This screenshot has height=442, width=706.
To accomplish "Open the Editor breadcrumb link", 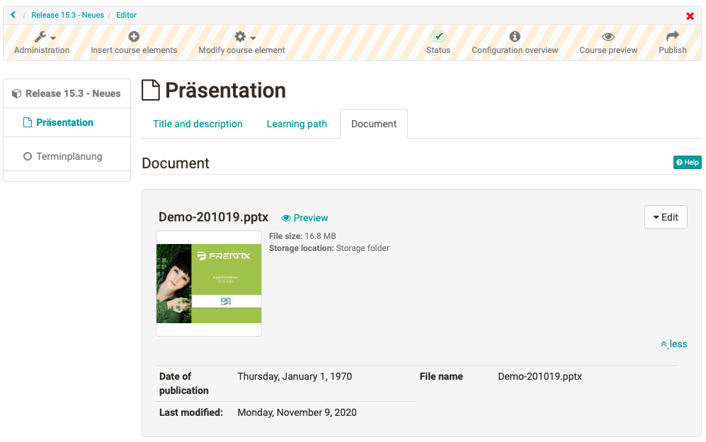I will click(126, 15).
